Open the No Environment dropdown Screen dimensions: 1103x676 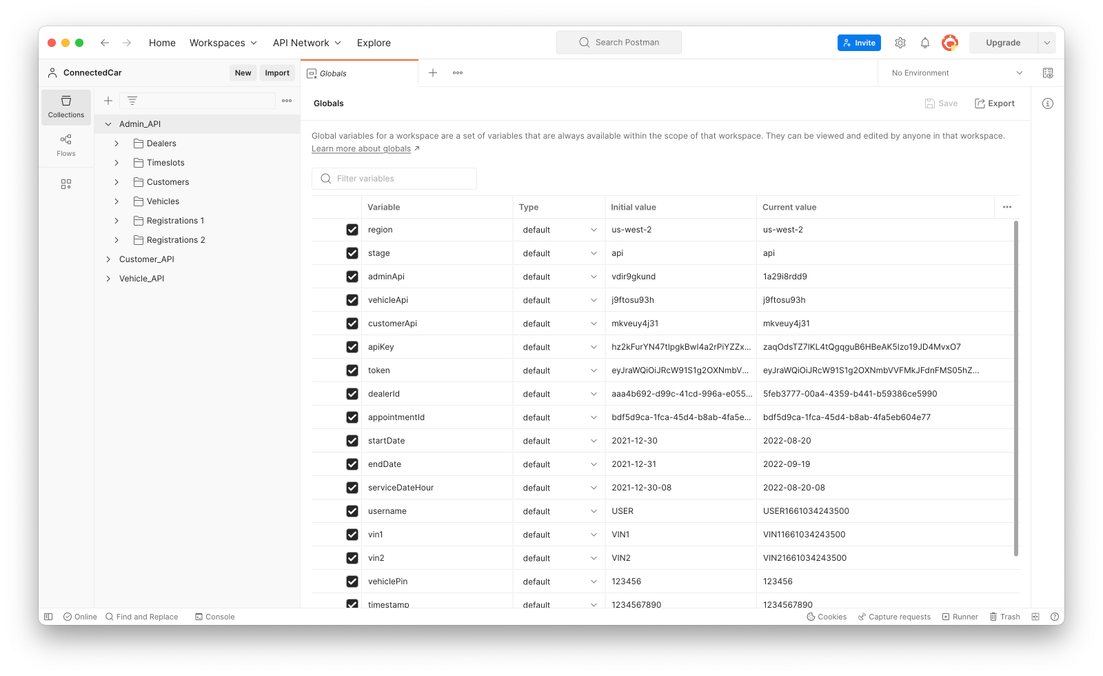957,73
